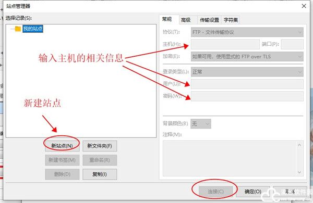Select 我的站点 tree entry
This screenshot has height=203, width=313.
33,29
